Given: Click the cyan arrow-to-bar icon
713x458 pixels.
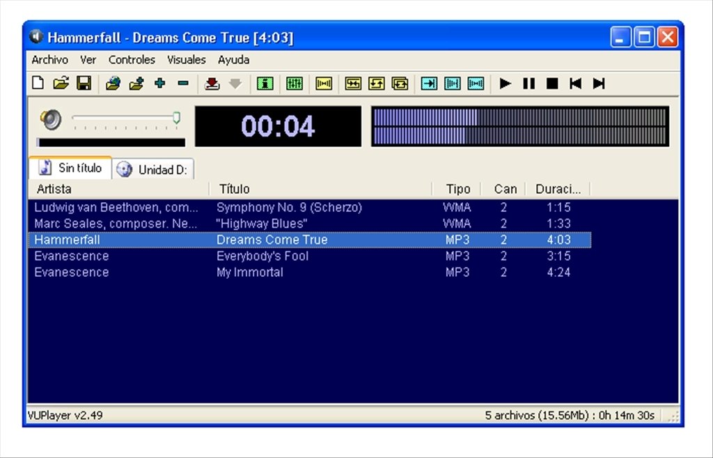Looking at the screenshot, I should (429, 84).
